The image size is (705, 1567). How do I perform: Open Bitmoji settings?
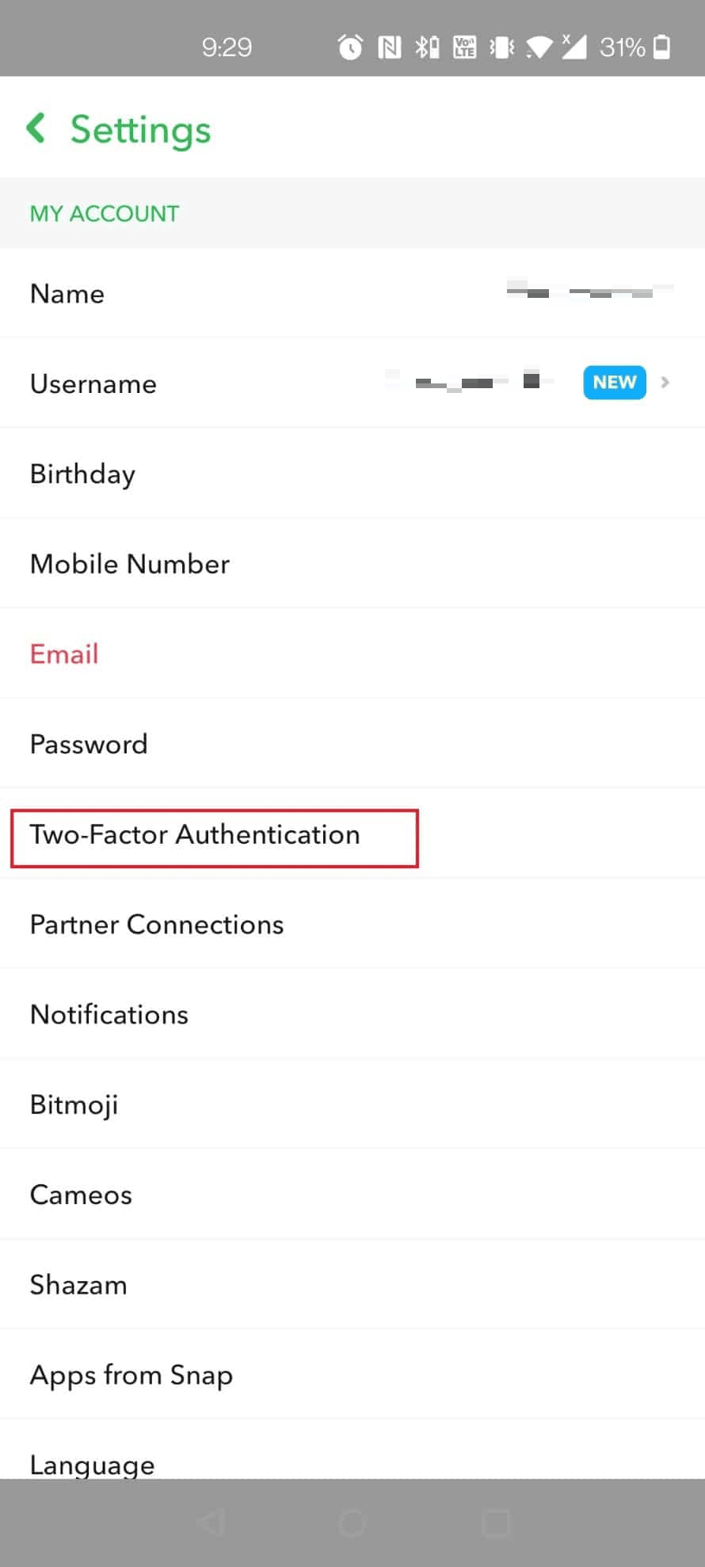(352, 1104)
